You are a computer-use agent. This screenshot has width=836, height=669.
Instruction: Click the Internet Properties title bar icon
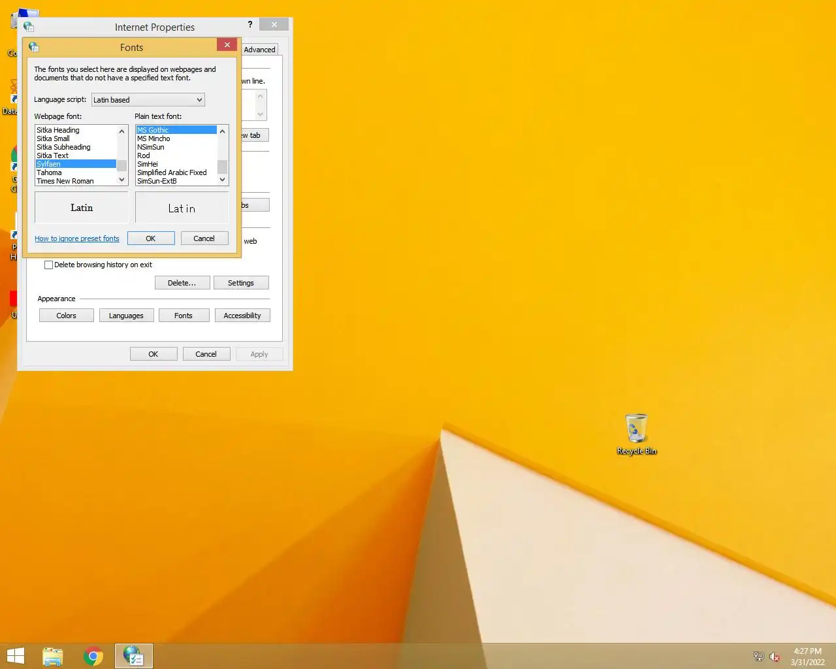tap(29, 27)
